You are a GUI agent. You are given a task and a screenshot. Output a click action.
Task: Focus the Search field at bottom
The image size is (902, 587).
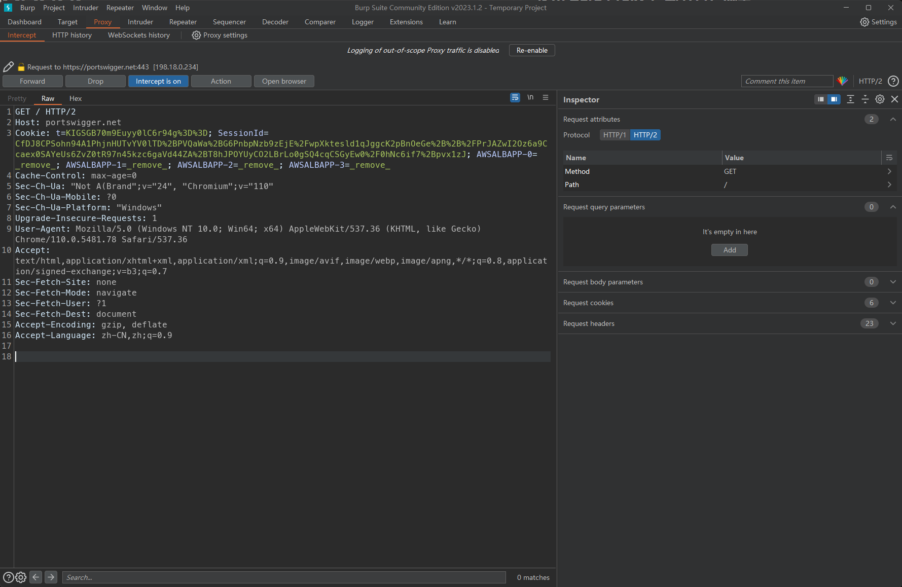284,577
